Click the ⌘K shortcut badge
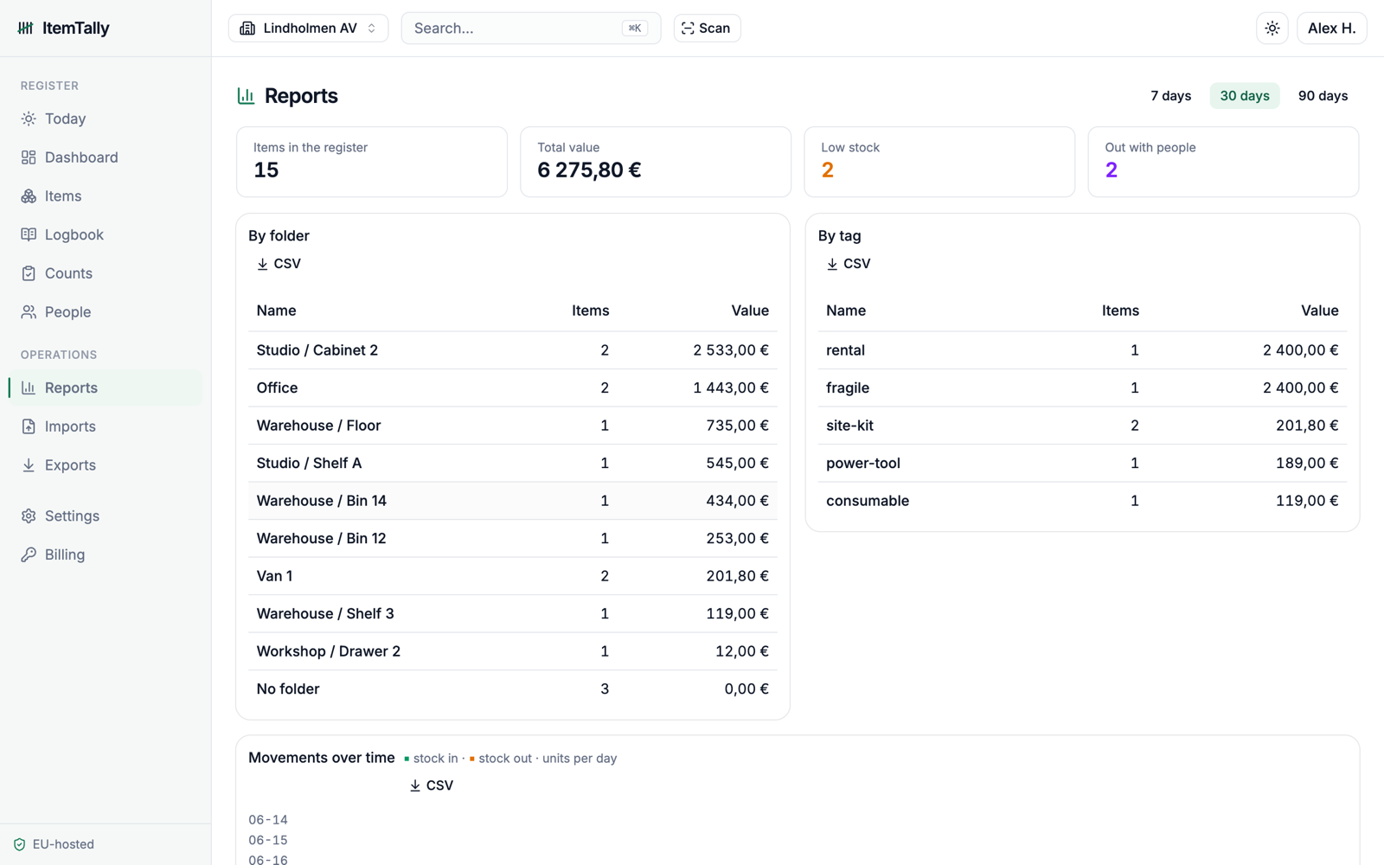The image size is (1384, 865). tap(634, 29)
